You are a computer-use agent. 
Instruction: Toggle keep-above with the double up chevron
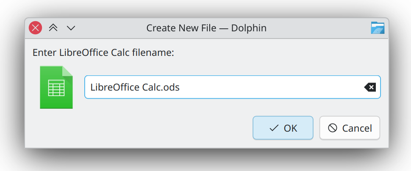[53, 28]
